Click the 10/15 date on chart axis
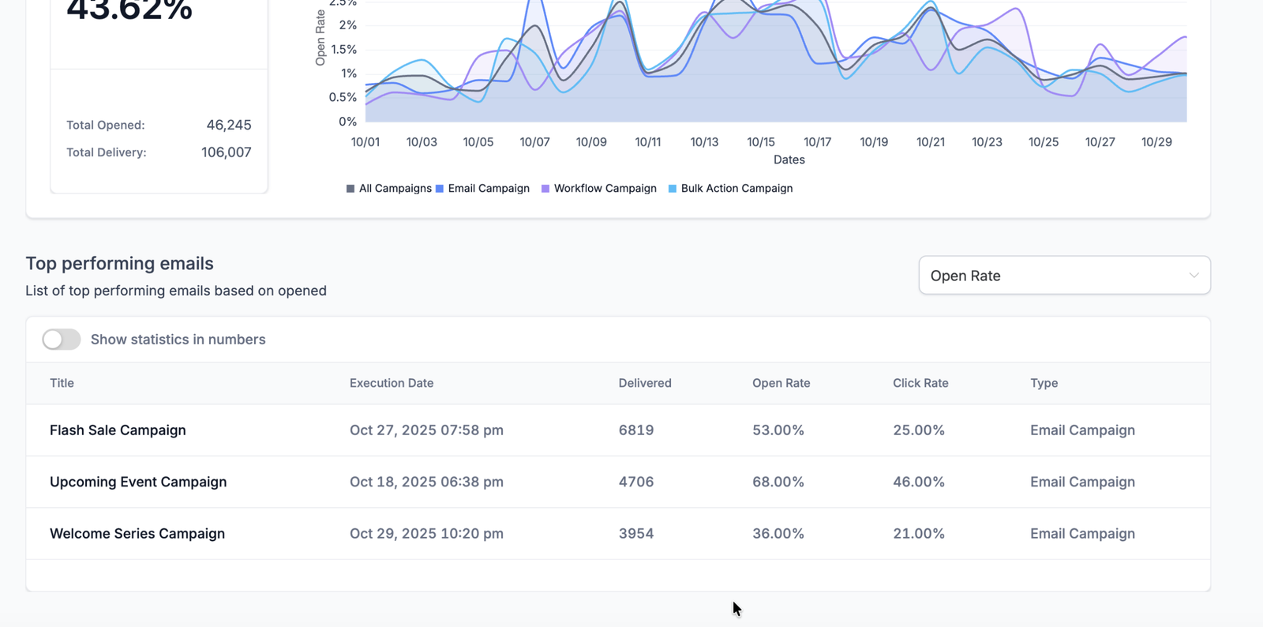 point(761,142)
